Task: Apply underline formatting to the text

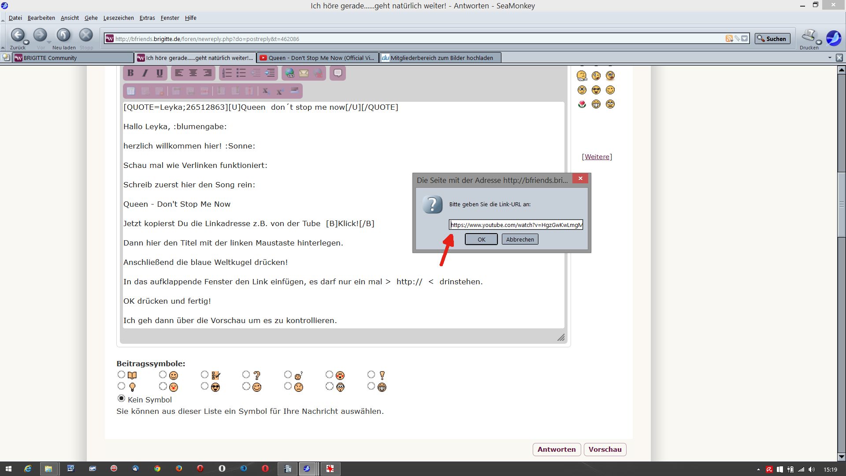Action: tap(160, 73)
